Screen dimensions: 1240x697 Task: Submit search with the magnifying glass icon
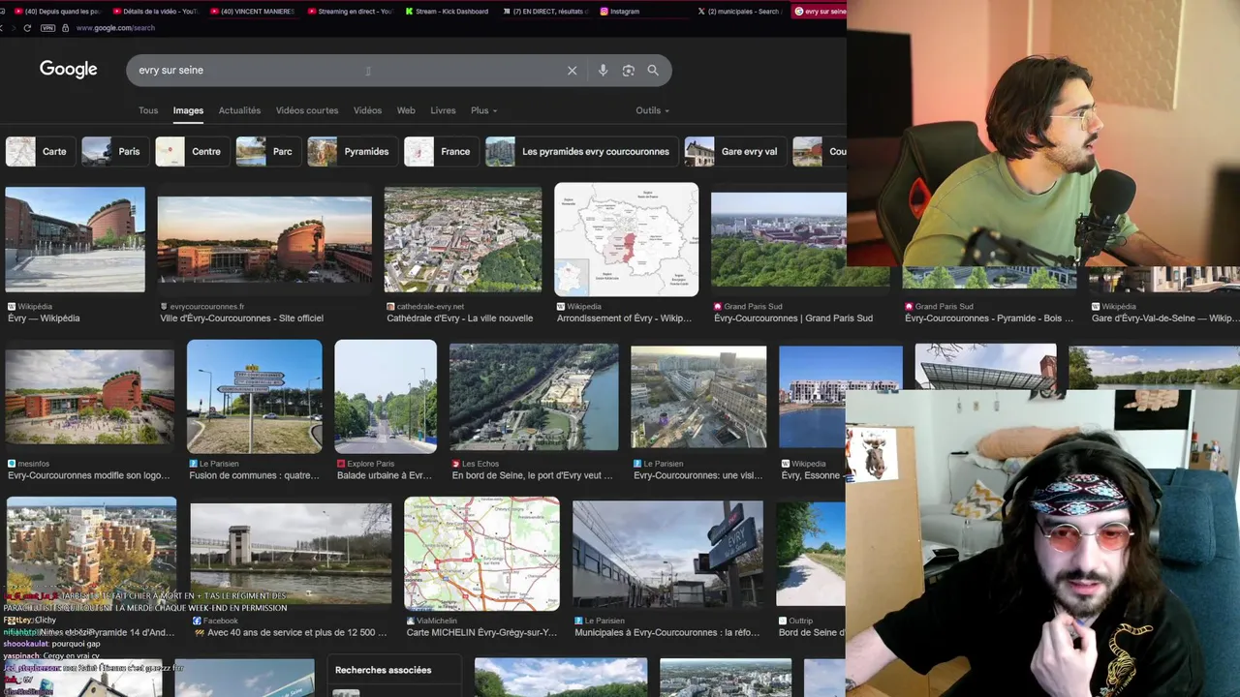pyautogui.click(x=653, y=71)
